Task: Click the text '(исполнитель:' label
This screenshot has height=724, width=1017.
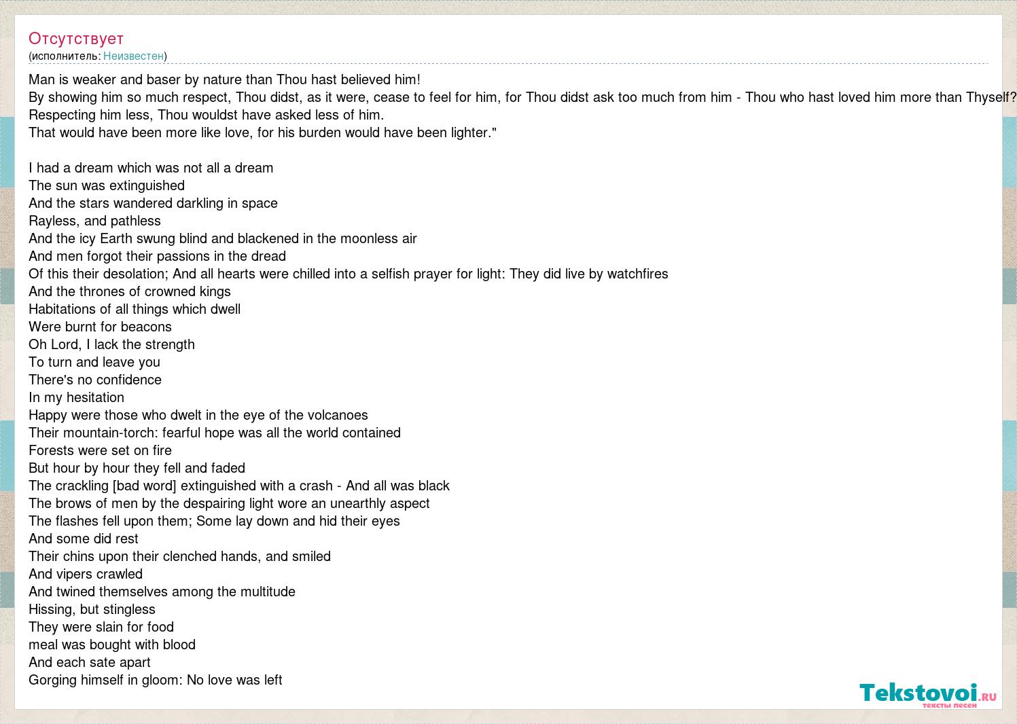Action: point(65,56)
